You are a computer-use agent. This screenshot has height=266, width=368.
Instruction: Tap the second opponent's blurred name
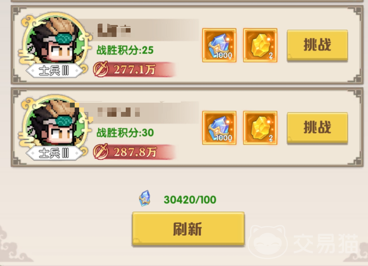pos(119,112)
